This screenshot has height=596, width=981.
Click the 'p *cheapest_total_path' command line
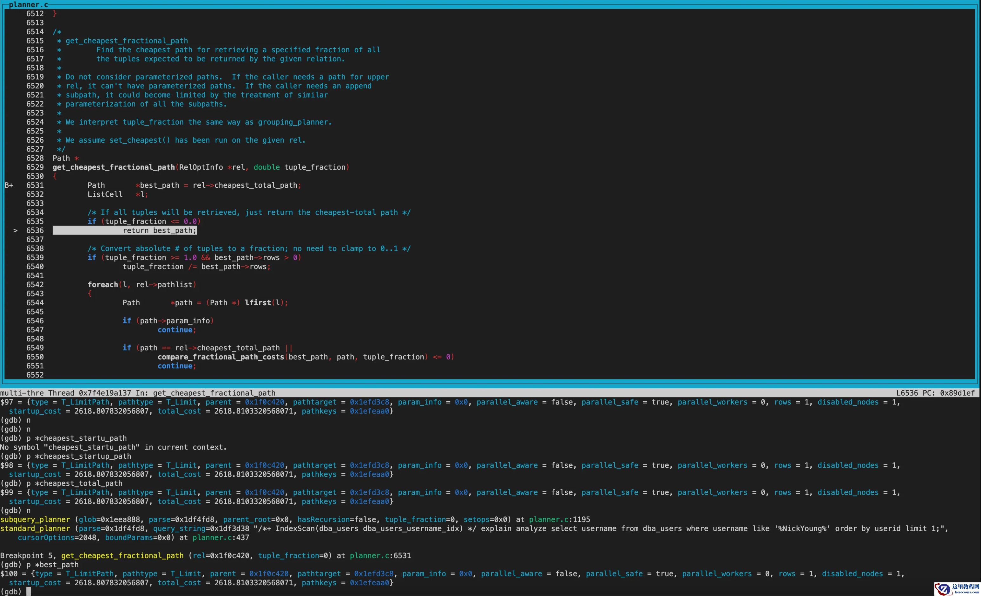[x=74, y=484]
